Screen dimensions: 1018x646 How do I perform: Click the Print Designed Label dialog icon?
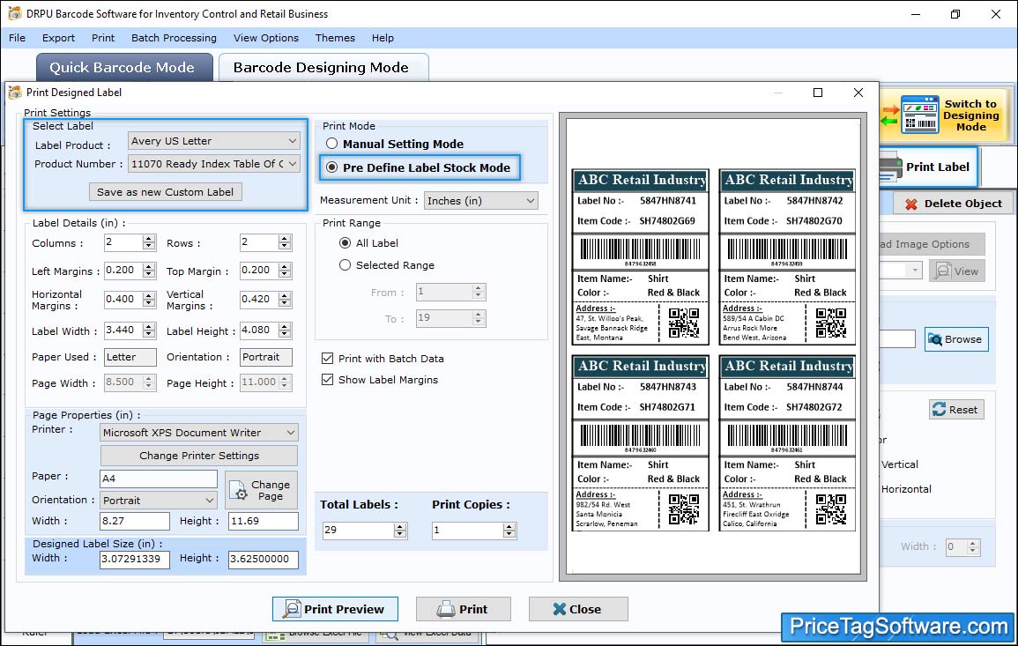pyautogui.click(x=15, y=93)
